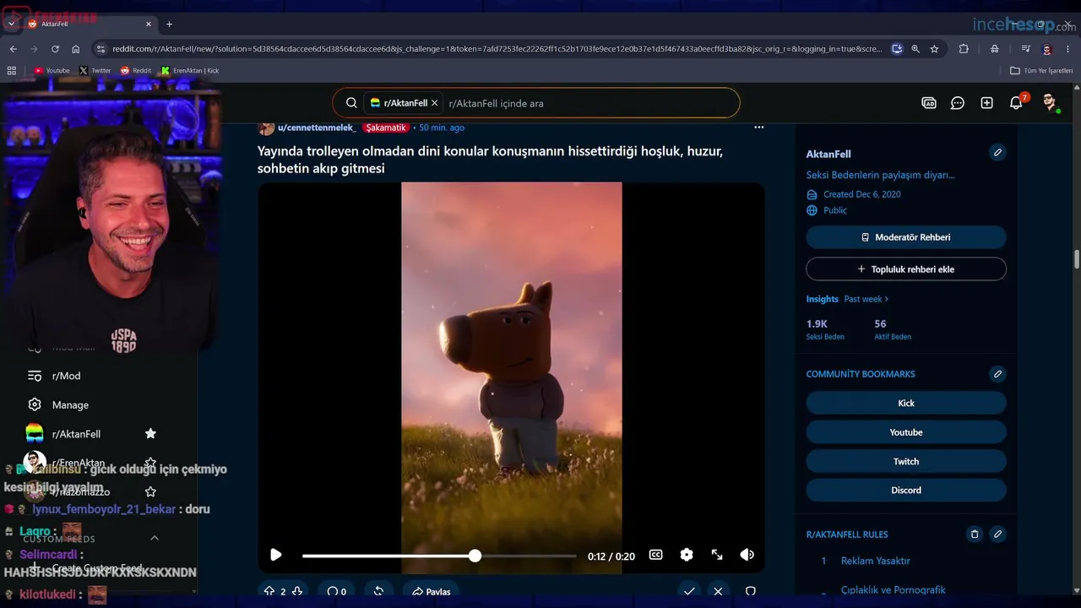The image size is (1081, 608).
Task: Open a new browser tab
Action: click(169, 24)
